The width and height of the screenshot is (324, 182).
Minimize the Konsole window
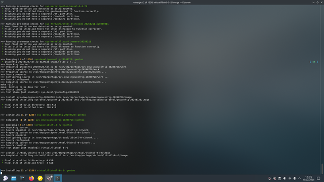(313, 2)
